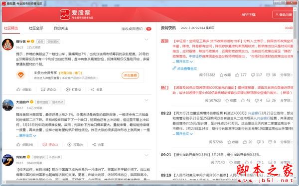Click 收藏 star on 置顶 news
299x186 pixels.
225,75
